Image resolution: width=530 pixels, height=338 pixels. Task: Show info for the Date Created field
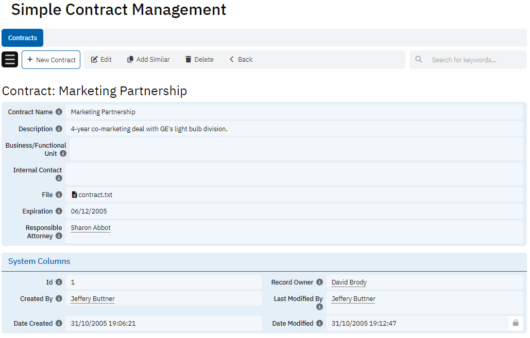pos(59,324)
